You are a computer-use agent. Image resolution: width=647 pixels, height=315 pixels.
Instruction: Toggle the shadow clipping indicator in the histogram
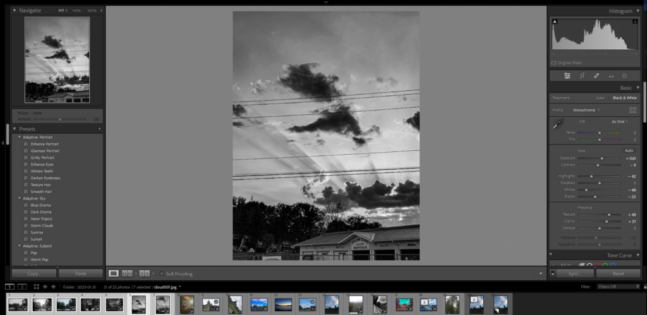pos(555,21)
